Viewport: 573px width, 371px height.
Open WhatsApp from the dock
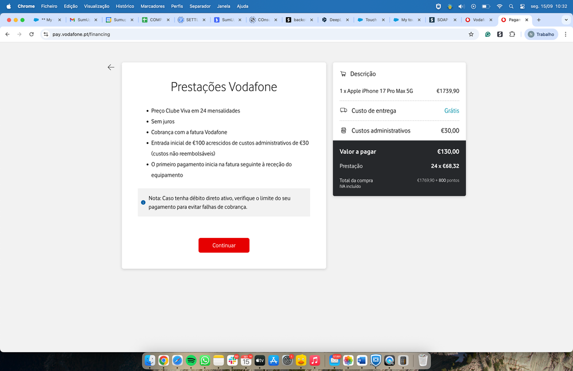tap(205, 361)
